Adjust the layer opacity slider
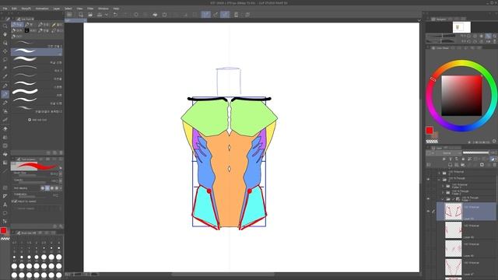498x280 pixels. (475, 152)
